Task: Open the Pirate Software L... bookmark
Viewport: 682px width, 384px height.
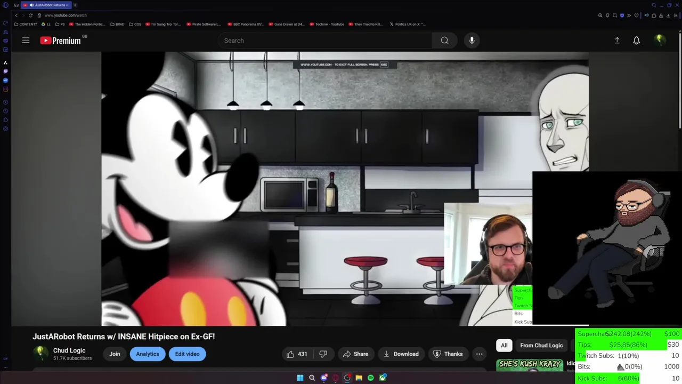Action: [x=204, y=24]
